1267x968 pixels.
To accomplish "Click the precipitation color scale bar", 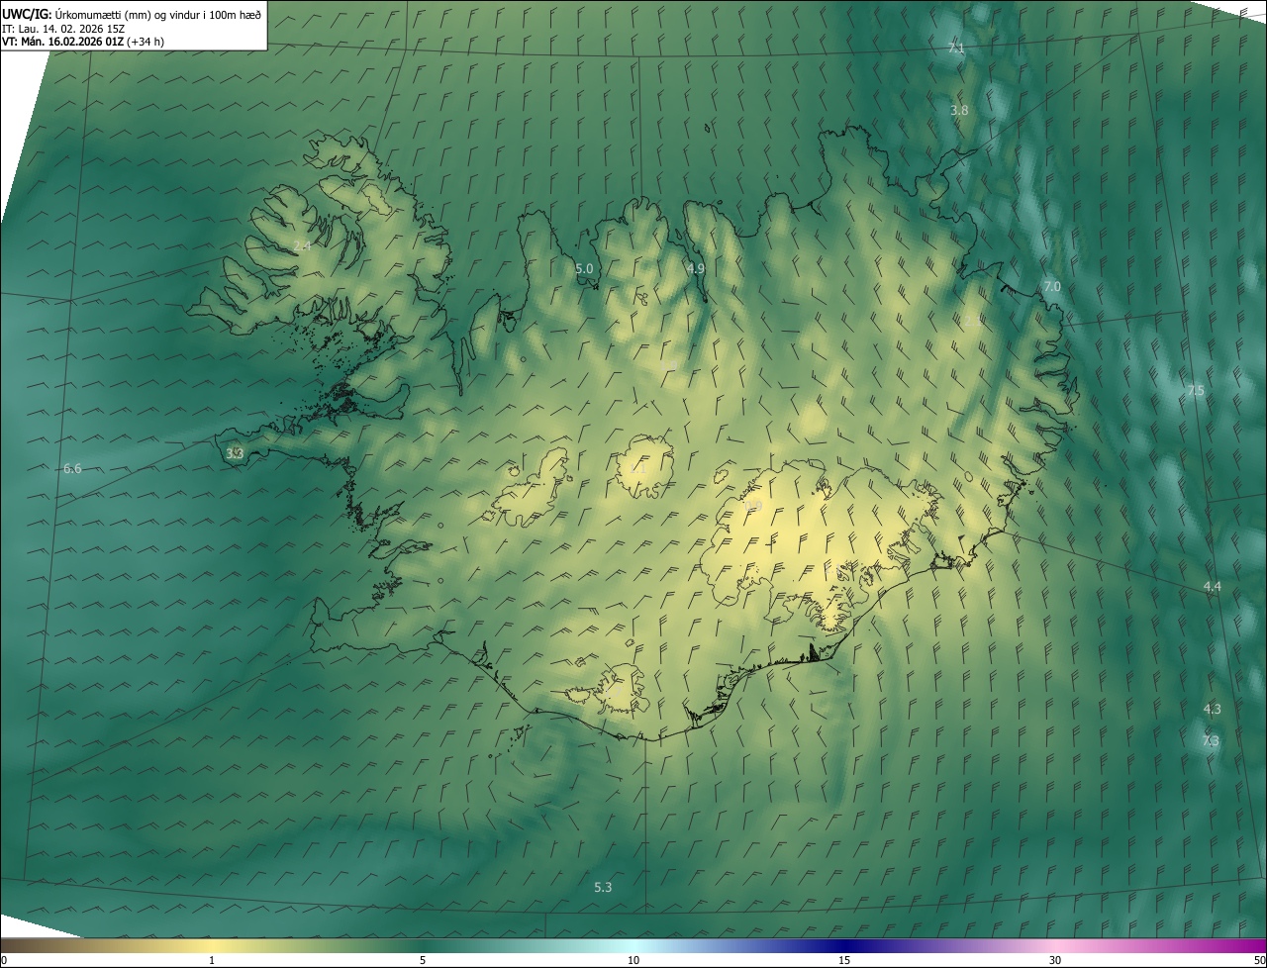I will [633, 946].
